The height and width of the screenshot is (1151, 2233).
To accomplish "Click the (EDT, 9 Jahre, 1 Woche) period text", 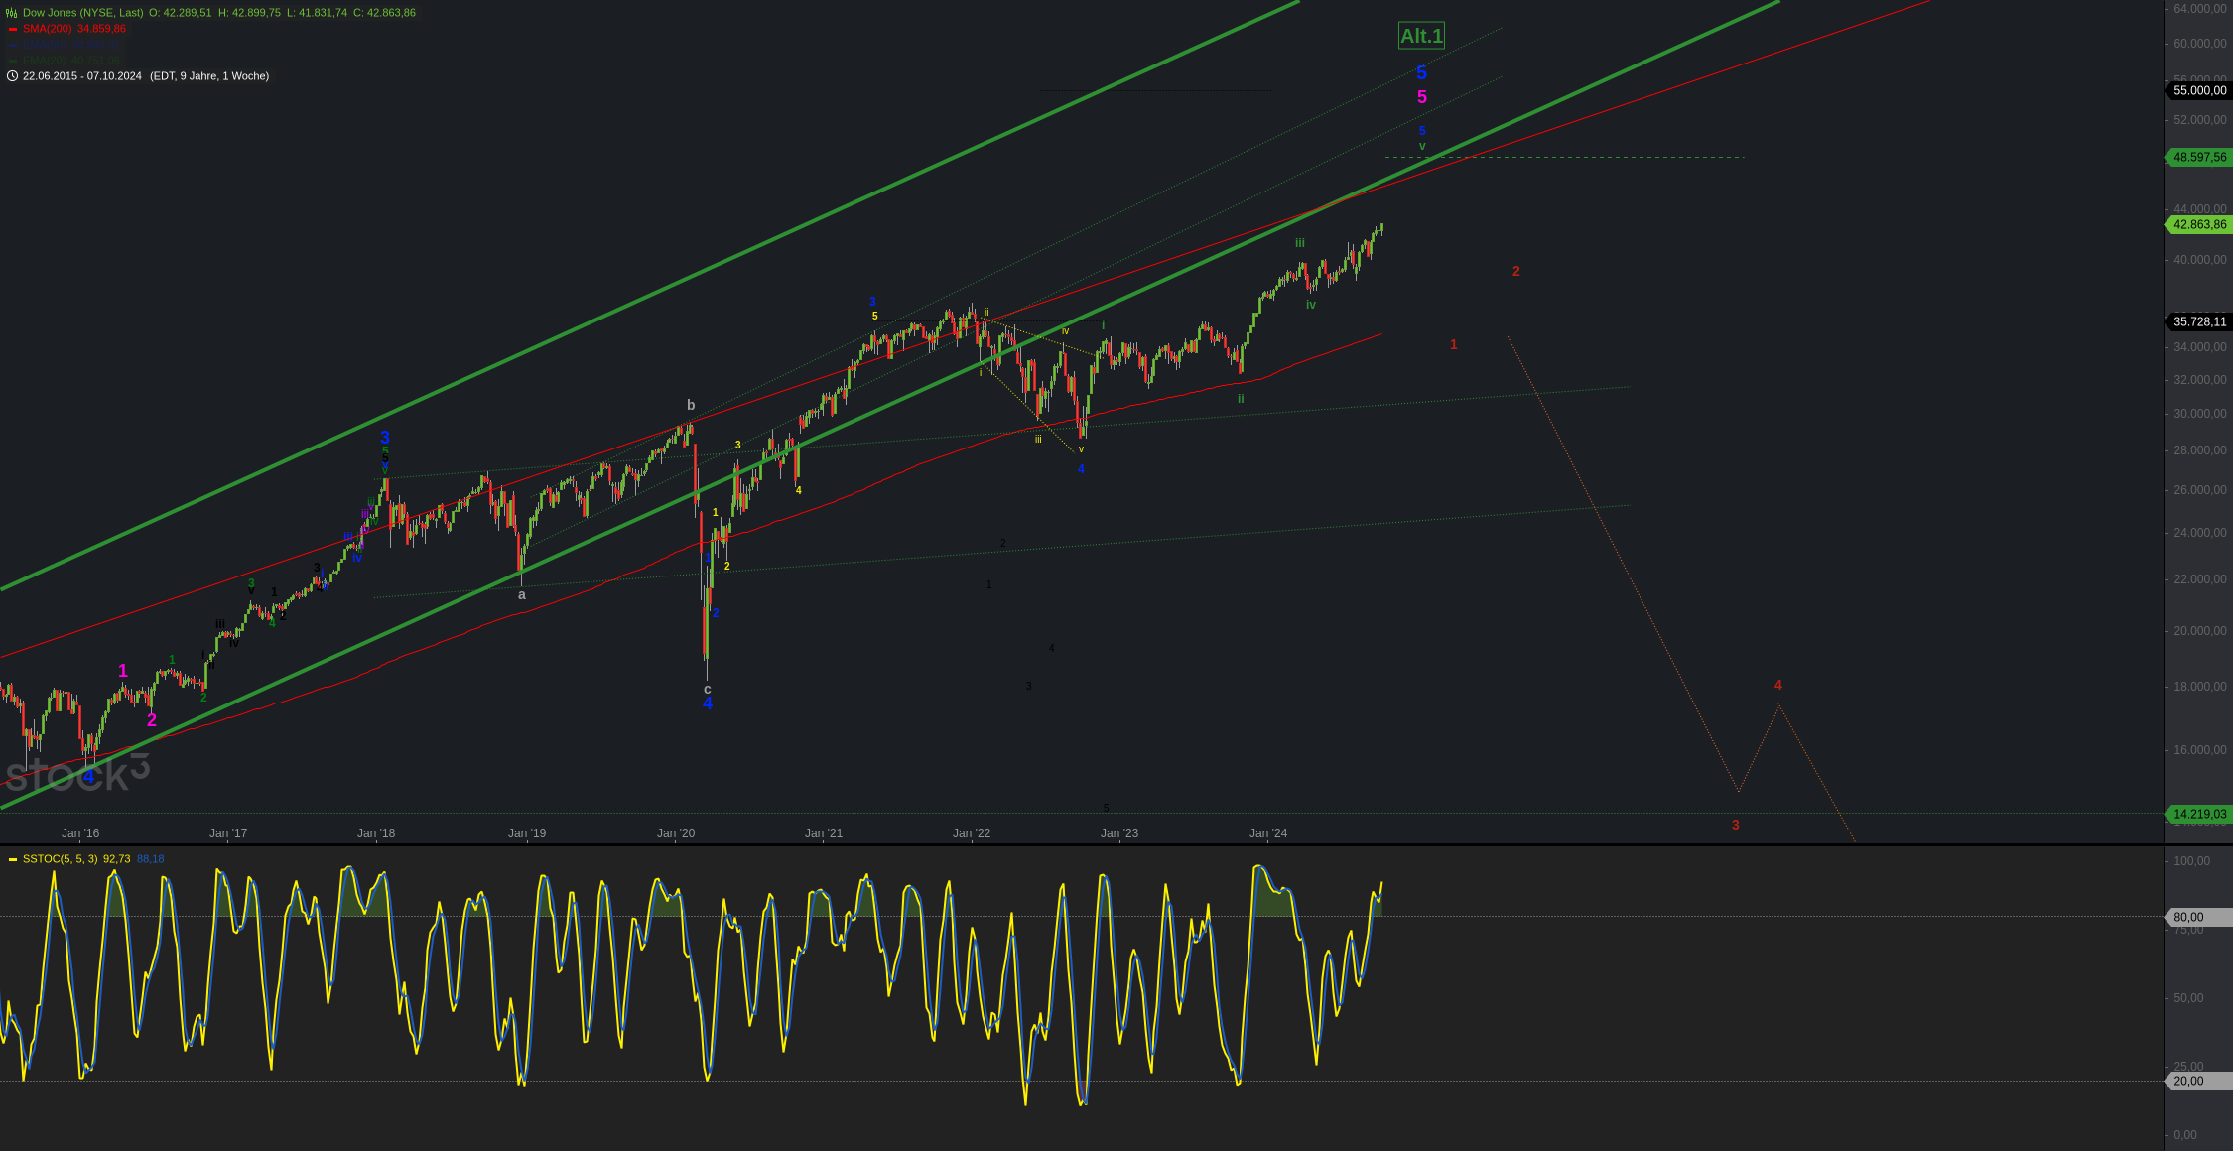I will pos(209,76).
